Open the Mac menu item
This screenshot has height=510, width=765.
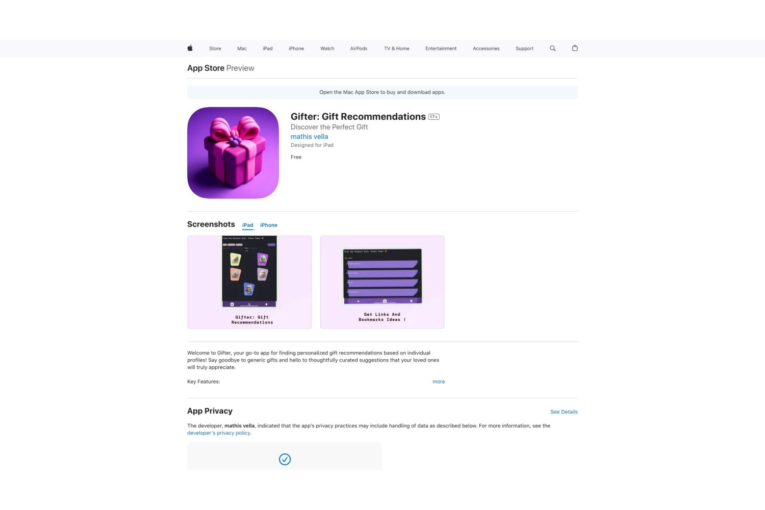242,48
